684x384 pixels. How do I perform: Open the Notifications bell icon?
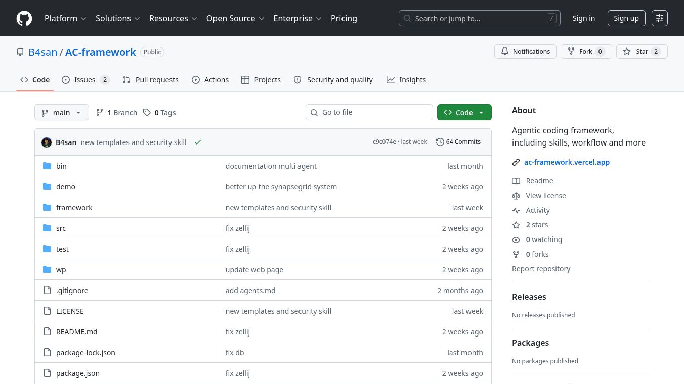(x=505, y=51)
